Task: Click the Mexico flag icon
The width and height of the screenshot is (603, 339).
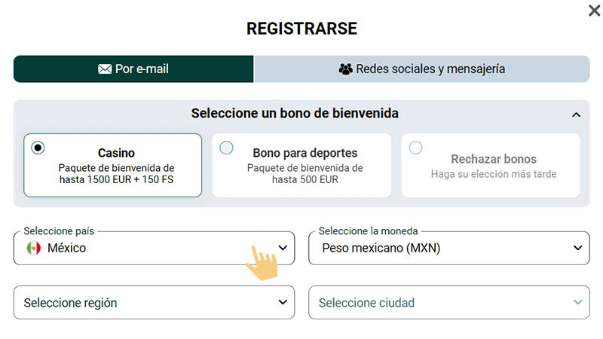Action: coord(33,248)
